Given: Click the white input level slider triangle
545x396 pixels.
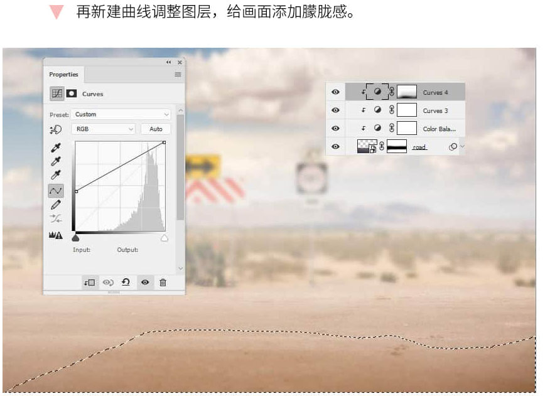Looking at the screenshot, I should [x=165, y=238].
